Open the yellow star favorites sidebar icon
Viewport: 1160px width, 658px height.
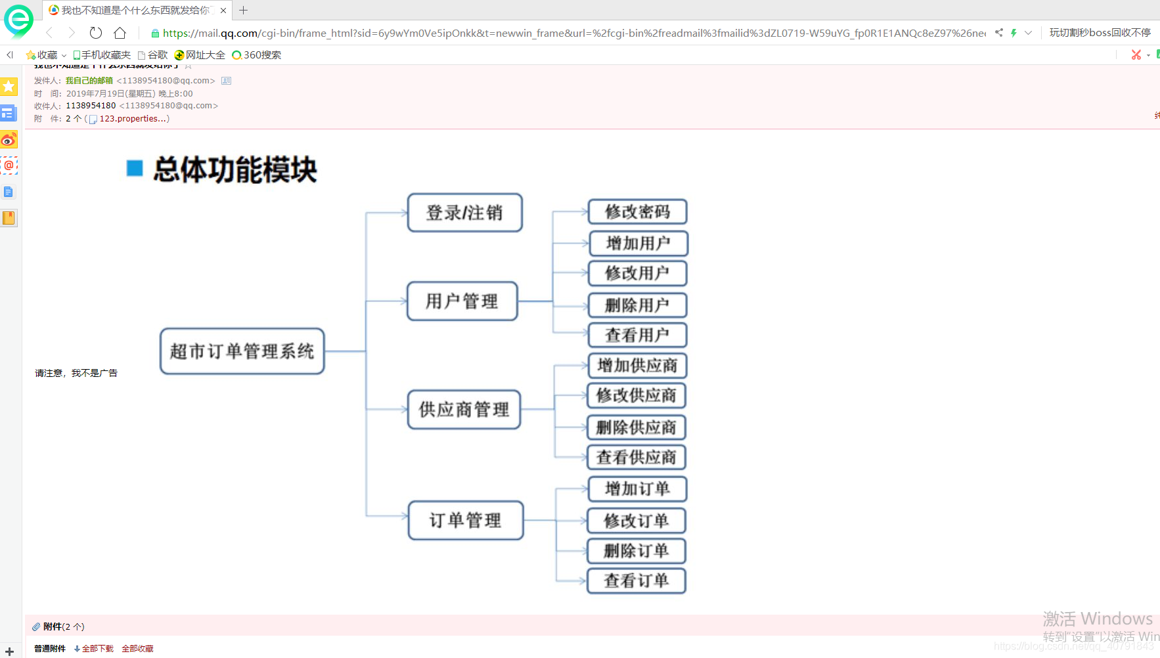[x=9, y=86]
